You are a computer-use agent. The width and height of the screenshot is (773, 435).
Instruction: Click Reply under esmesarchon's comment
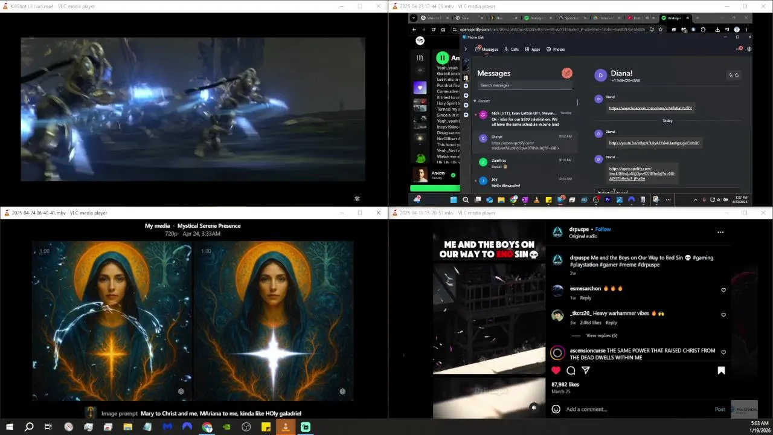[586, 298]
